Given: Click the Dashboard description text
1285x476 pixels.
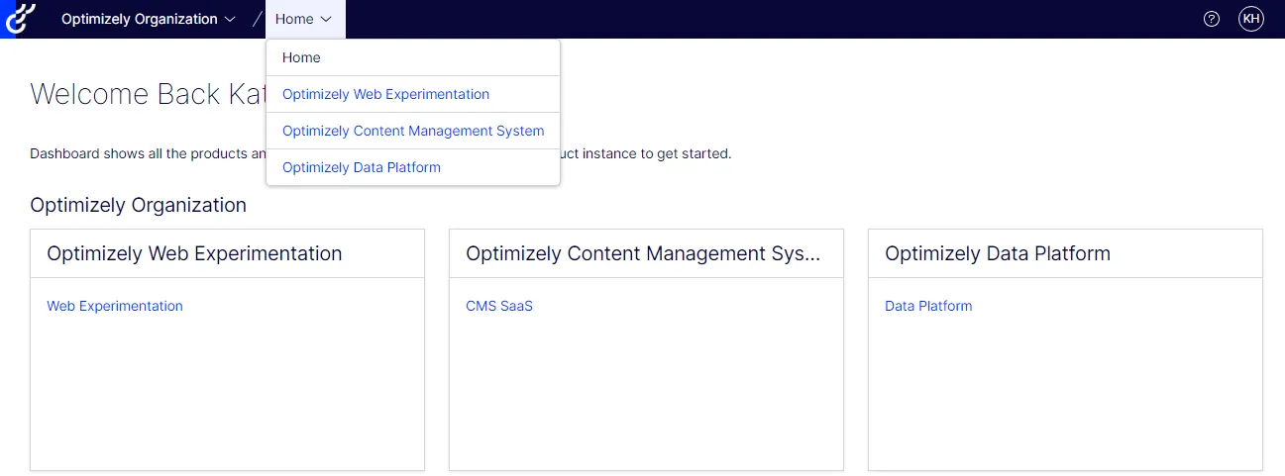Looking at the screenshot, I should point(380,154).
